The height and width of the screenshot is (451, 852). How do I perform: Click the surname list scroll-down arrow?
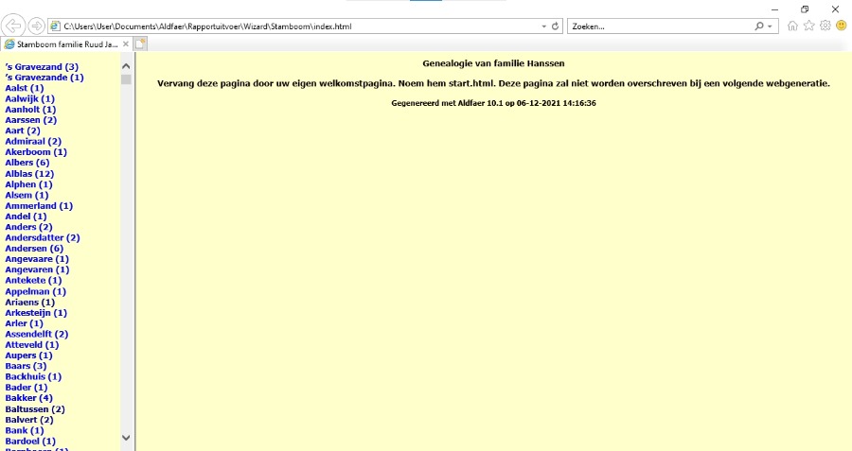(x=127, y=438)
